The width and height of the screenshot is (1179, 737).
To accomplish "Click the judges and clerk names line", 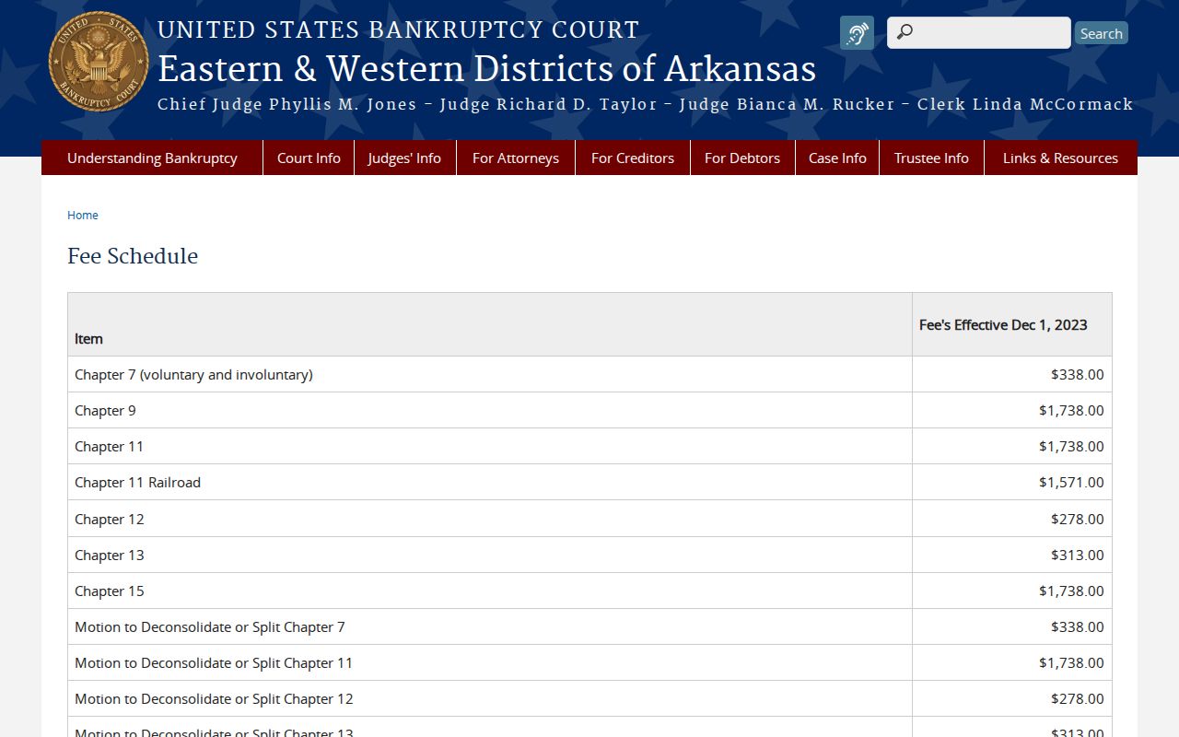I will click(x=646, y=104).
